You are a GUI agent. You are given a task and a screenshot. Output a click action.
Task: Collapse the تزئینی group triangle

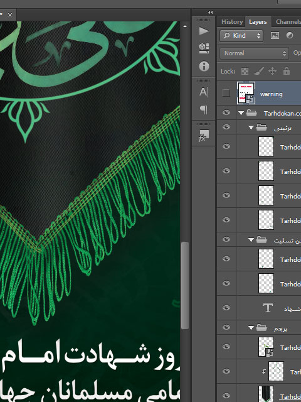click(251, 127)
